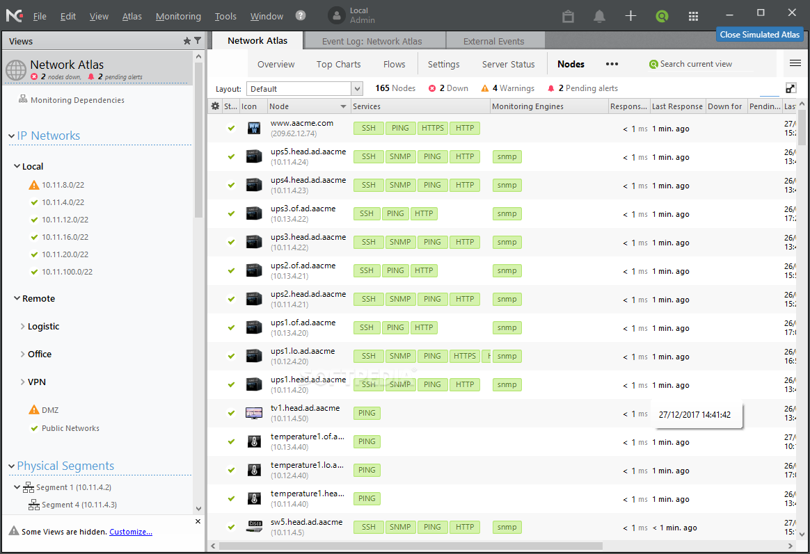The image size is (810, 554).
Task: Collapse the Remote tree group
Action: click(17, 298)
